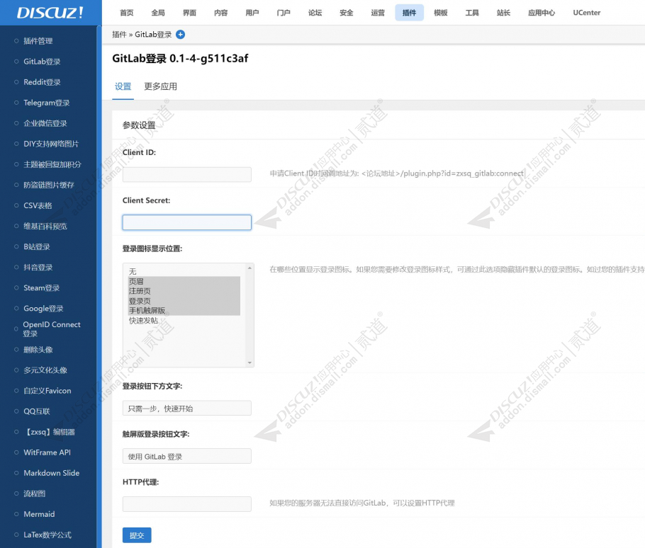Image resolution: width=645 pixels, height=548 pixels.
Task: Open Markdown Slide in the sidebar
Action: [52, 473]
